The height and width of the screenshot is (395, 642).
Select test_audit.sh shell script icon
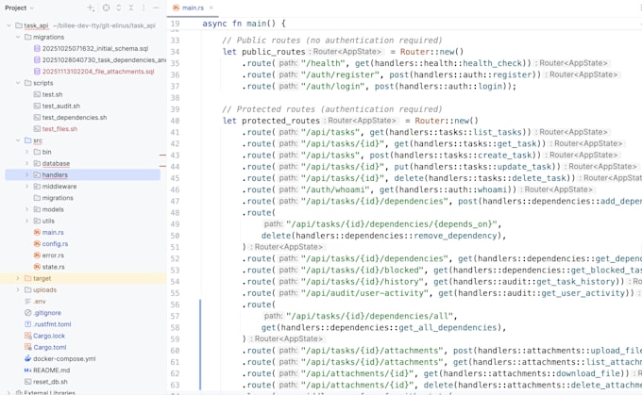coord(37,106)
